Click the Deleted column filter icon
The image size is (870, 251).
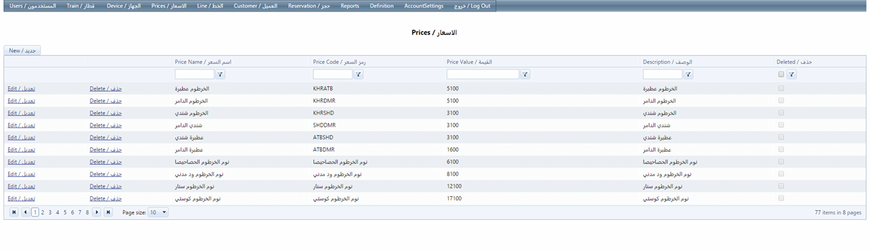[x=791, y=75]
